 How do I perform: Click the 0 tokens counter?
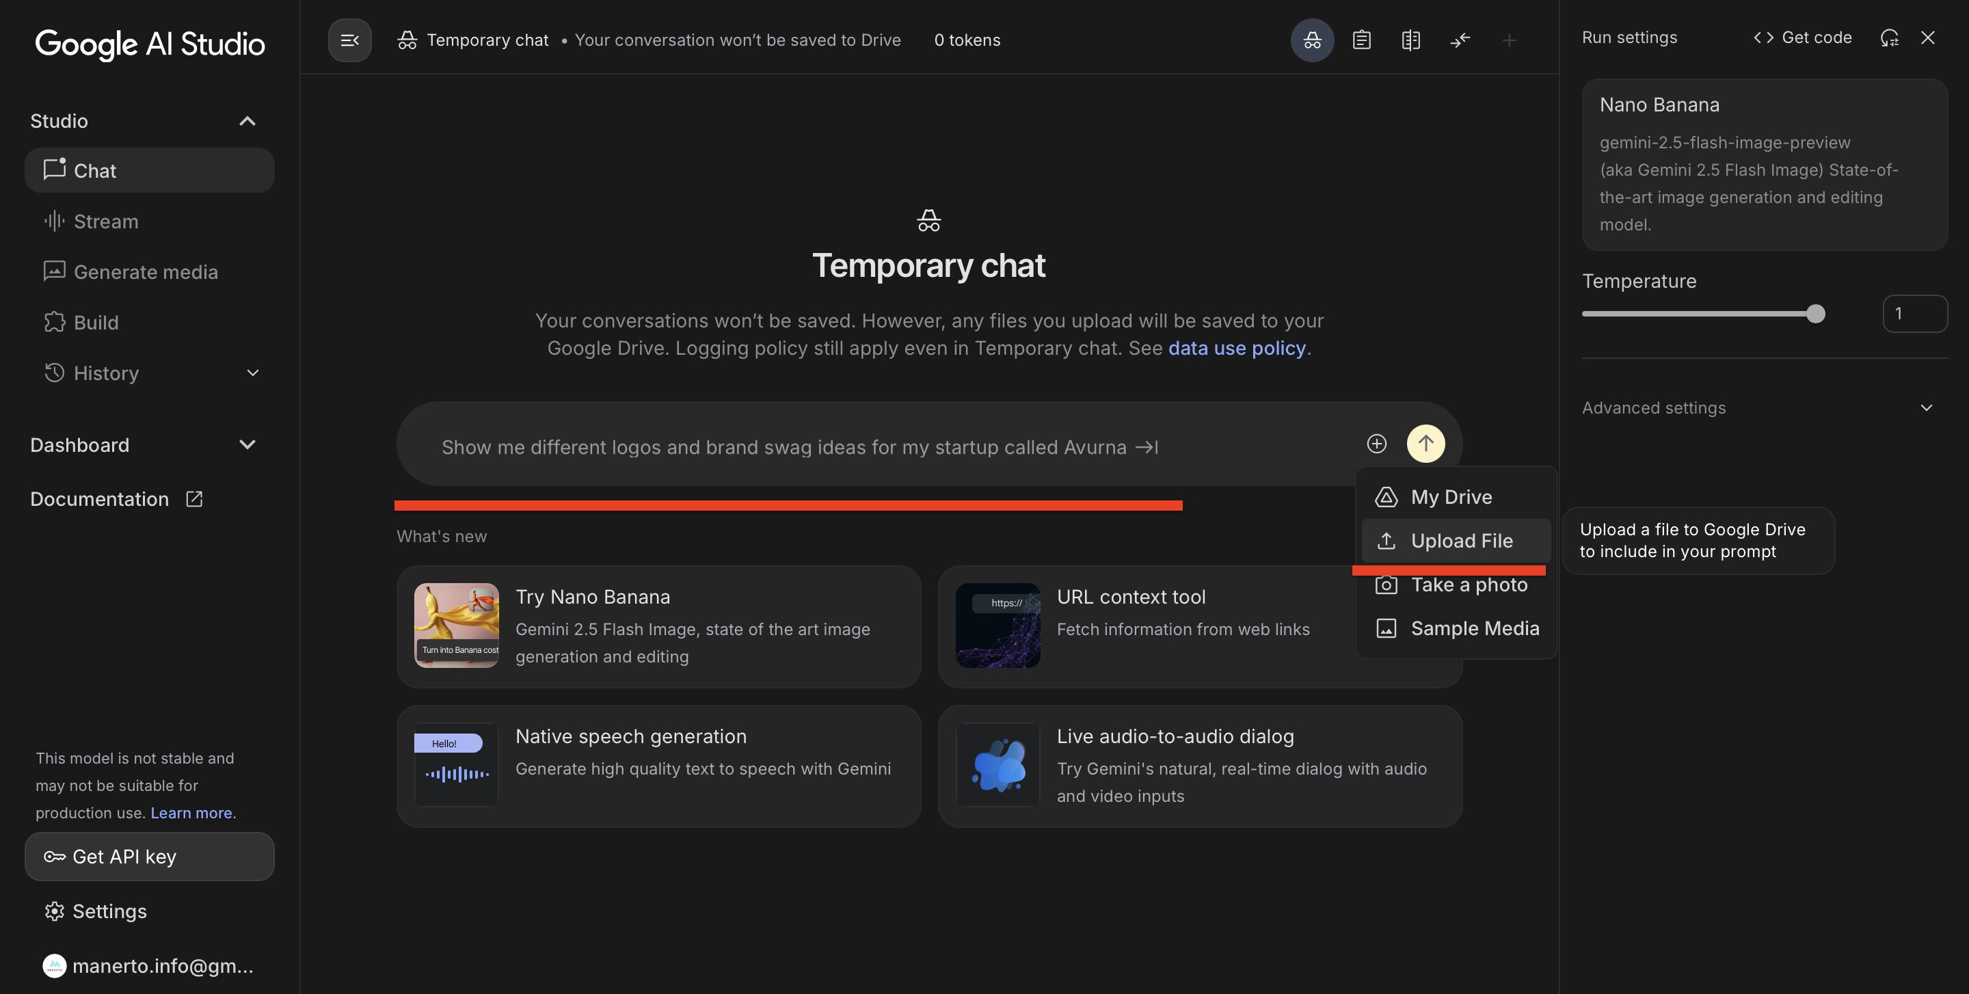tap(967, 40)
